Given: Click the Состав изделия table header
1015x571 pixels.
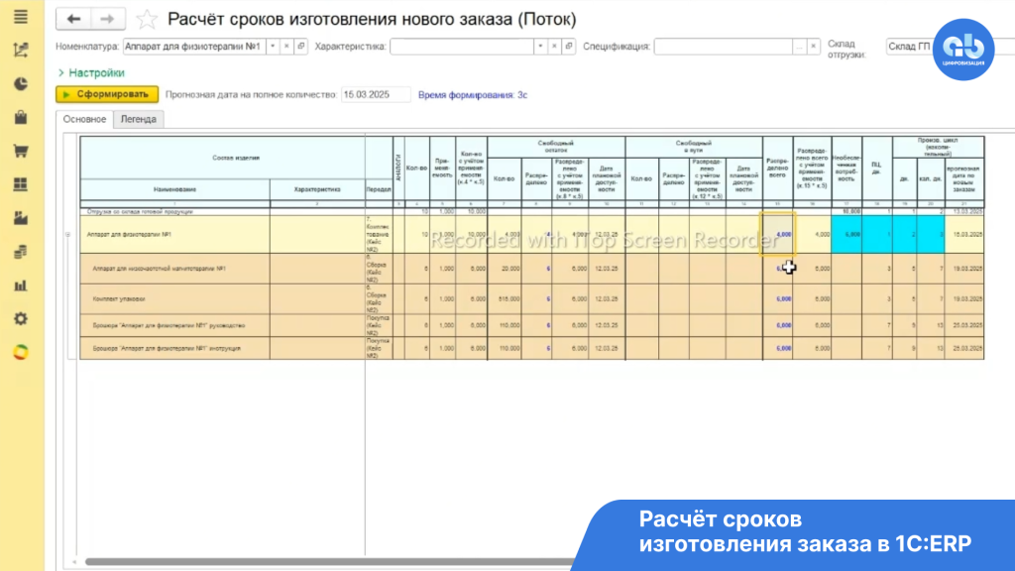Looking at the screenshot, I should click(x=236, y=158).
